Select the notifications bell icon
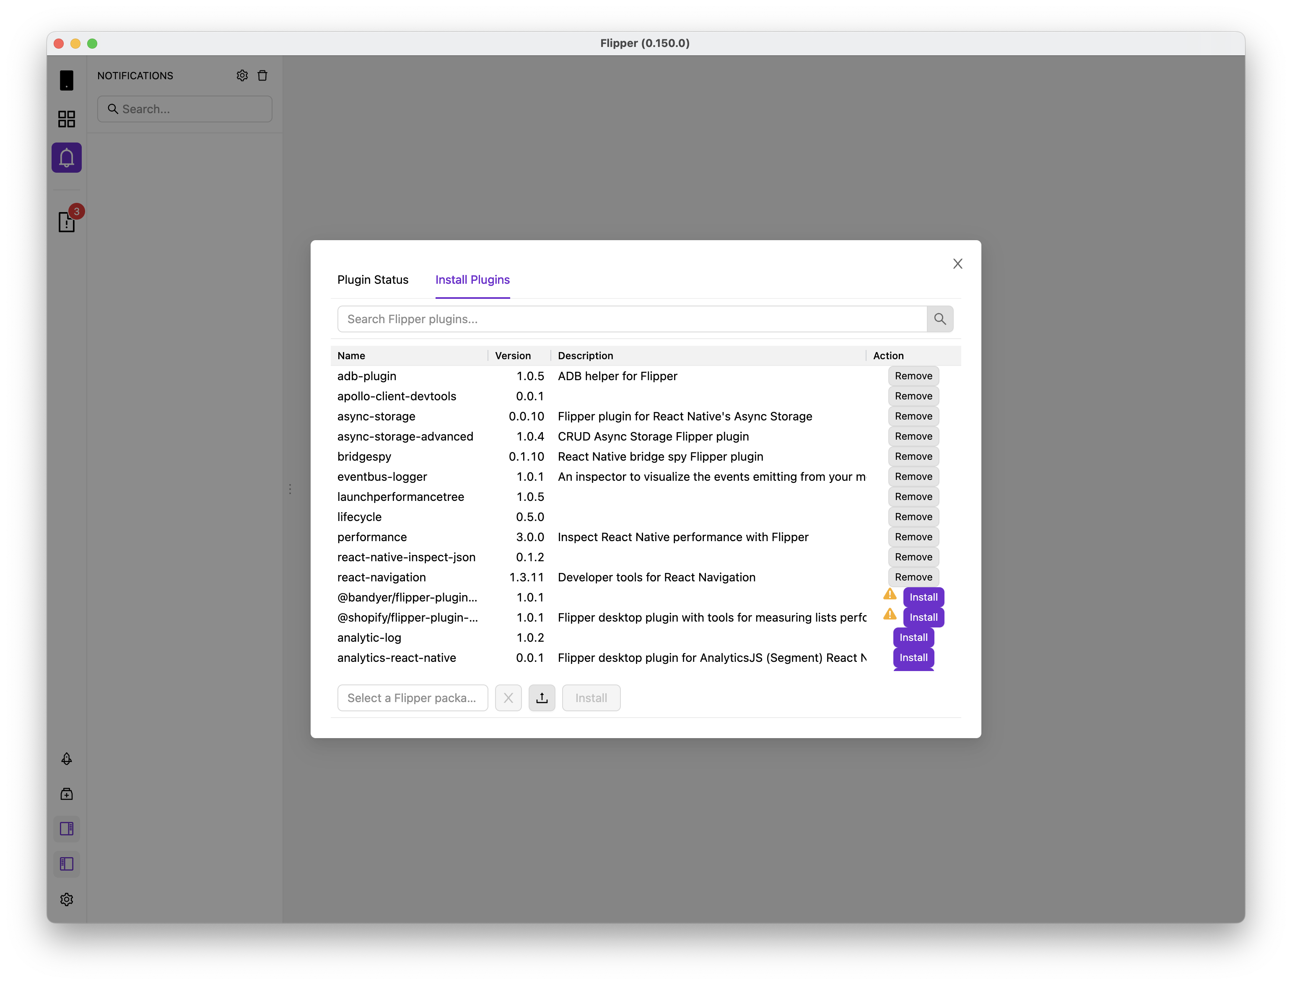 click(66, 158)
